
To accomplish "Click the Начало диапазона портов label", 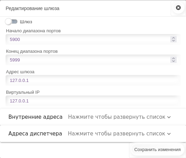I will point(33,31).
